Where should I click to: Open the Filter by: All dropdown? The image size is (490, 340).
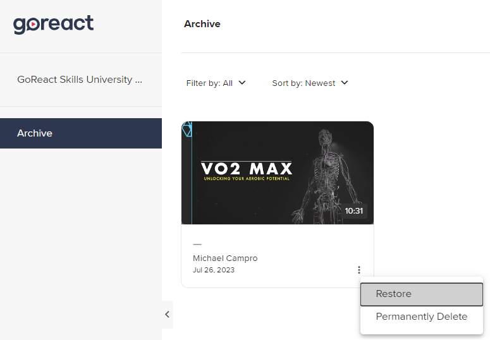tap(216, 83)
